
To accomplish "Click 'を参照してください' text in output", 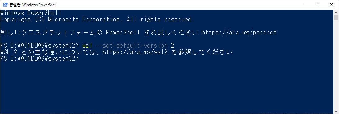I will [202, 52].
